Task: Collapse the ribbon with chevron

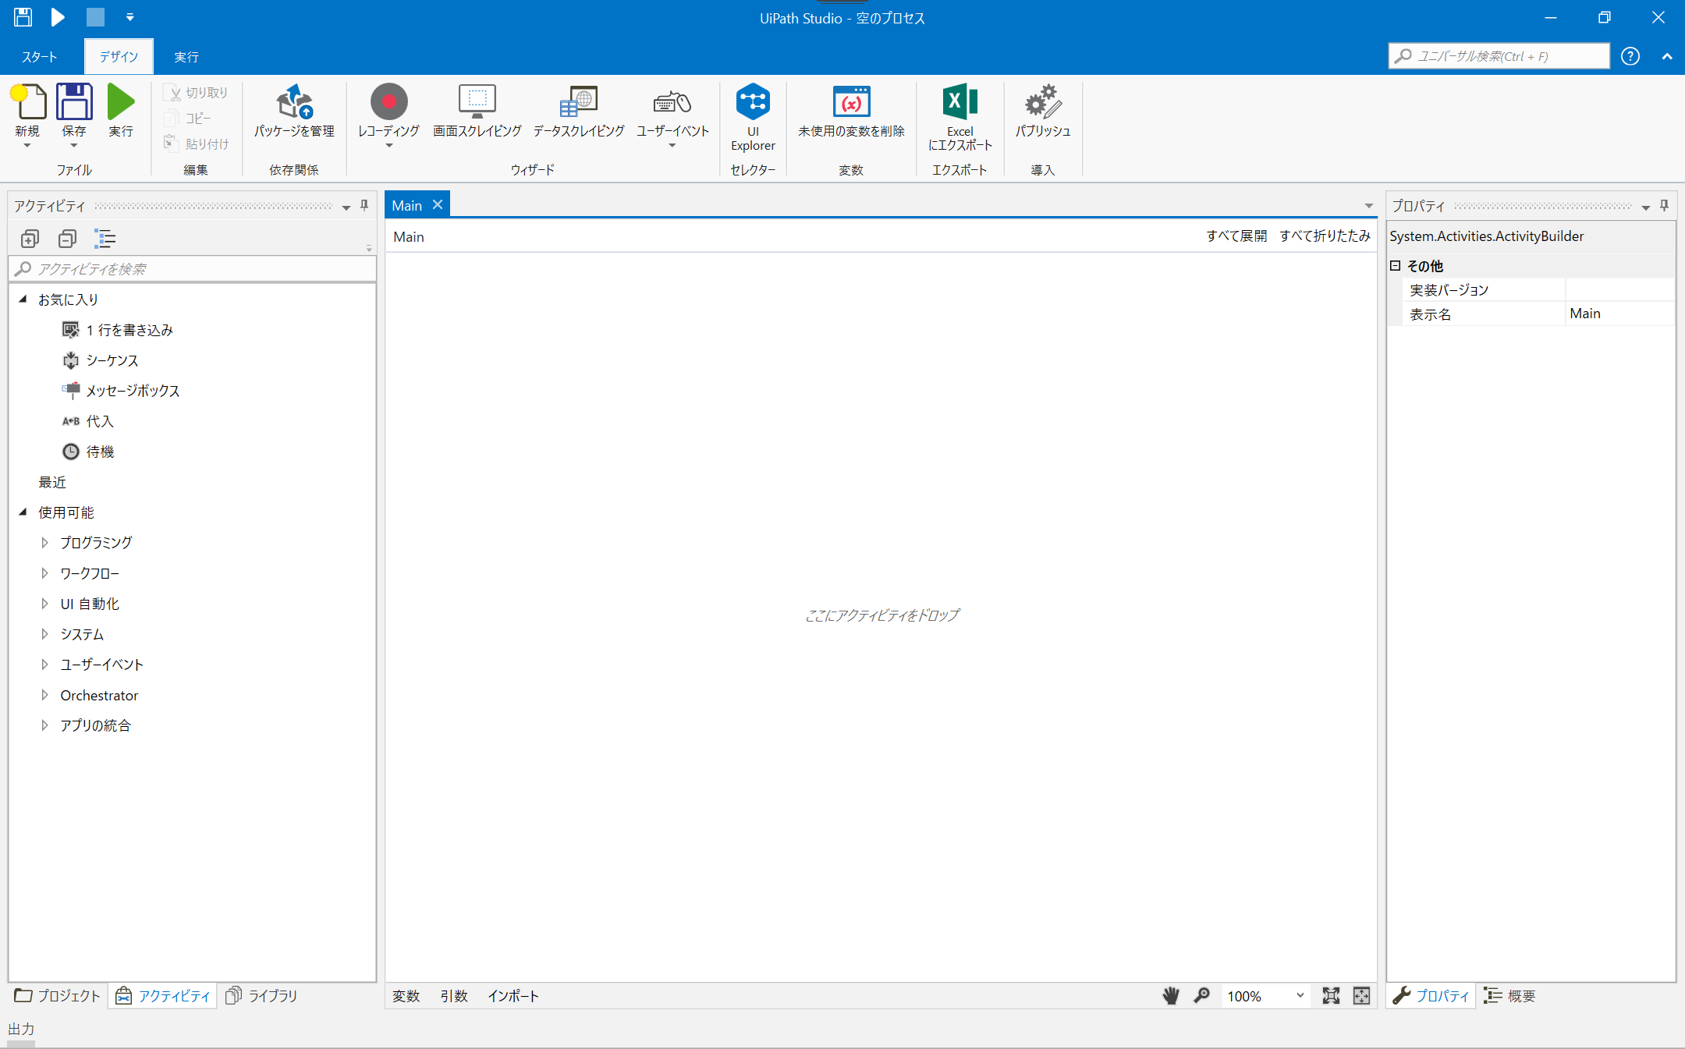Action: pos(1667,56)
